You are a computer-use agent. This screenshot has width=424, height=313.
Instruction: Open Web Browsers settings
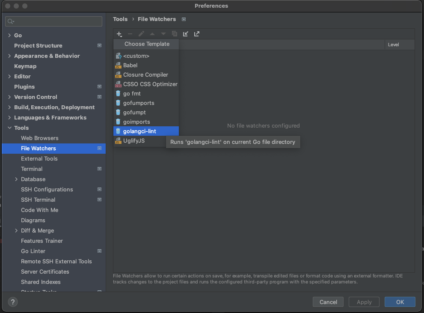click(x=40, y=138)
